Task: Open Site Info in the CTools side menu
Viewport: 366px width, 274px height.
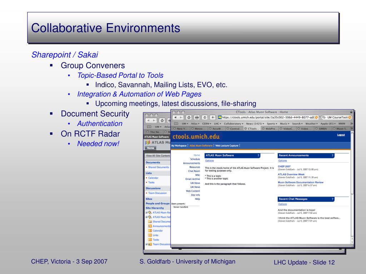Action: click(x=196, y=195)
